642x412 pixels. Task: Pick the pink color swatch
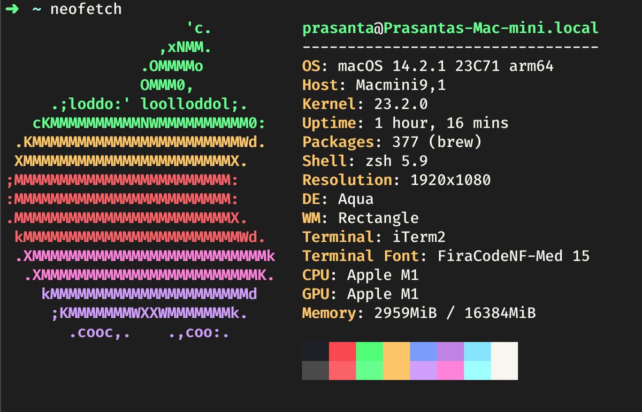(450, 370)
